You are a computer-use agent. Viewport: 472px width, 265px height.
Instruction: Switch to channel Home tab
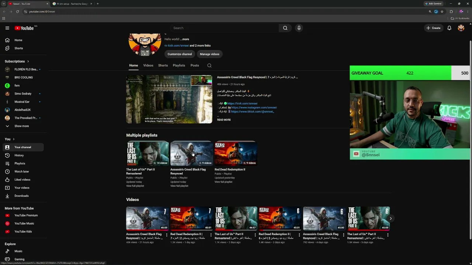(x=133, y=66)
